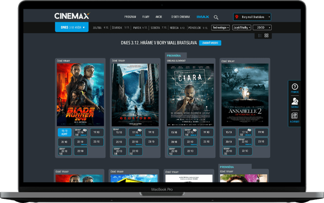This screenshot has width=324, height=203.
Task: Open the Technologie filter dropdown
Action: (221, 28)
